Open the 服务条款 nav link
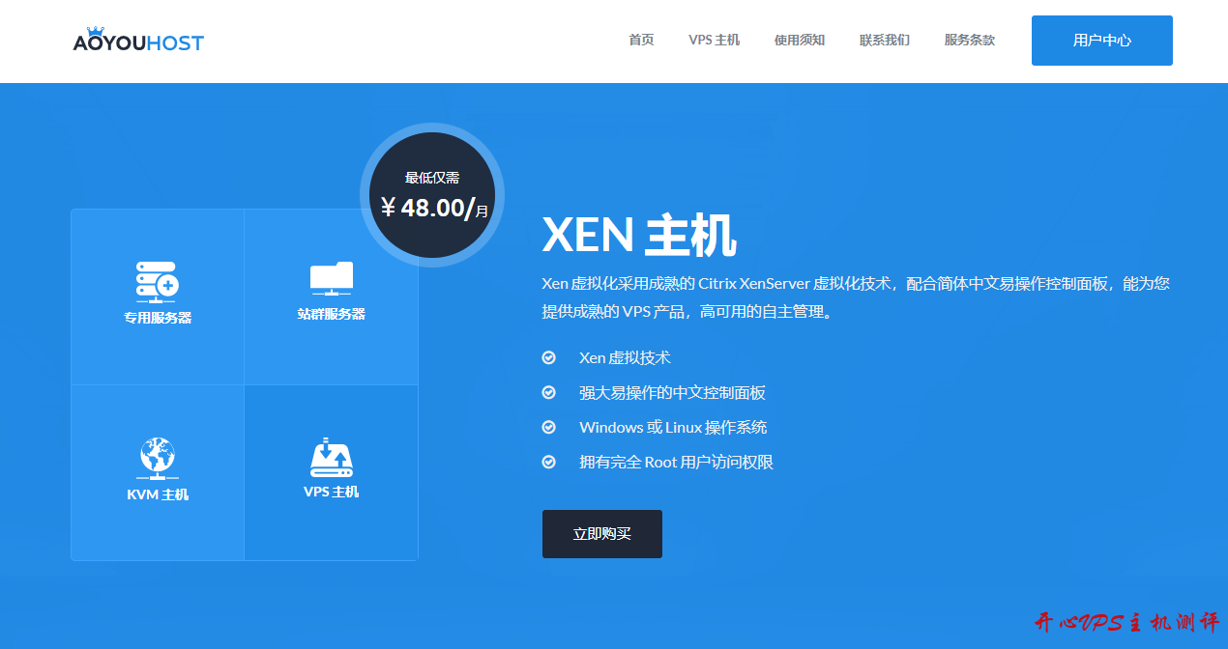Viewport: 1228px width, 649px height. point(970,40)
